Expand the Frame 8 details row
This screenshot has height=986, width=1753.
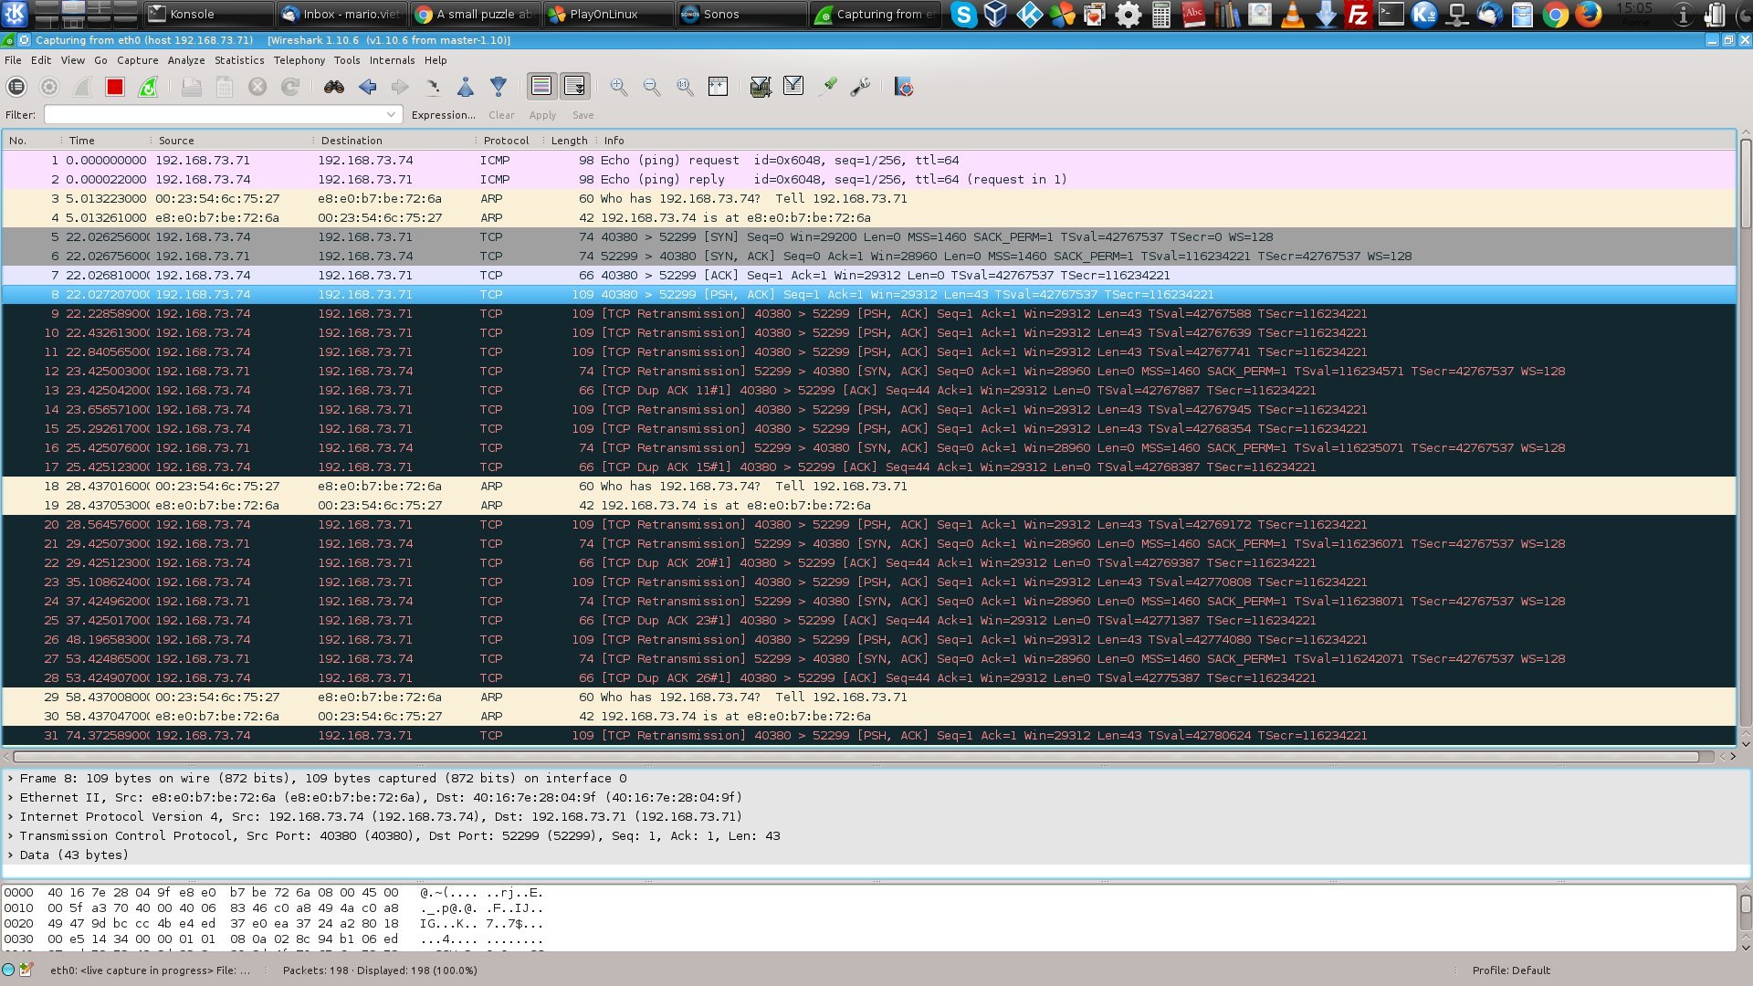pos(11,779)
